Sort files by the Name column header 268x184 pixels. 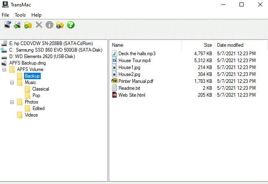pos(118,45)
